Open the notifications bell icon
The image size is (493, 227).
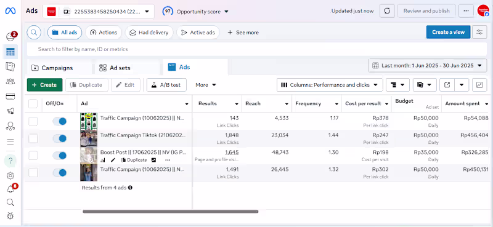pos(10,189)
